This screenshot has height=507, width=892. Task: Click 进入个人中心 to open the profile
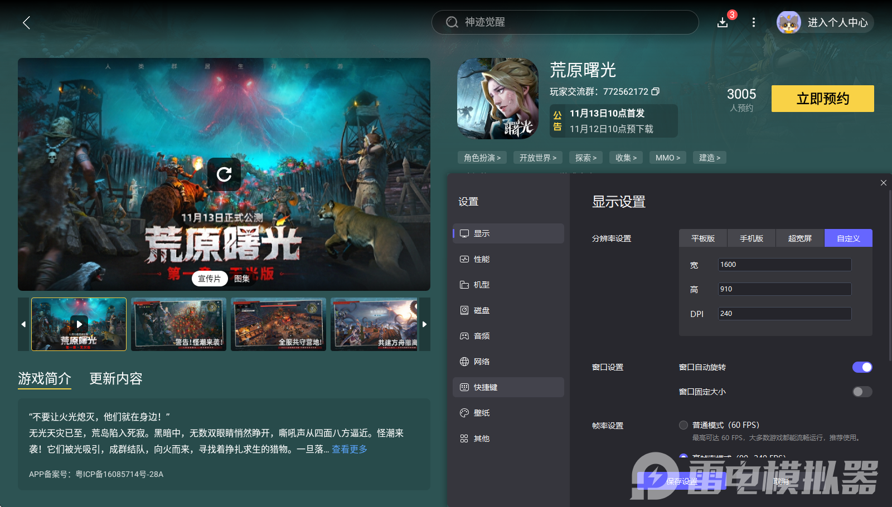click(825, 22)
